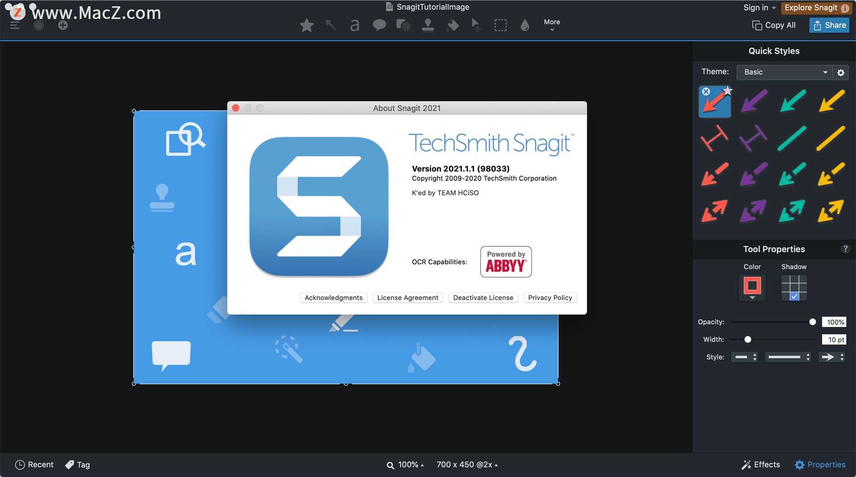
Task: Open the 700 x 450 @2x size menu
Action: tap(467, 465)
